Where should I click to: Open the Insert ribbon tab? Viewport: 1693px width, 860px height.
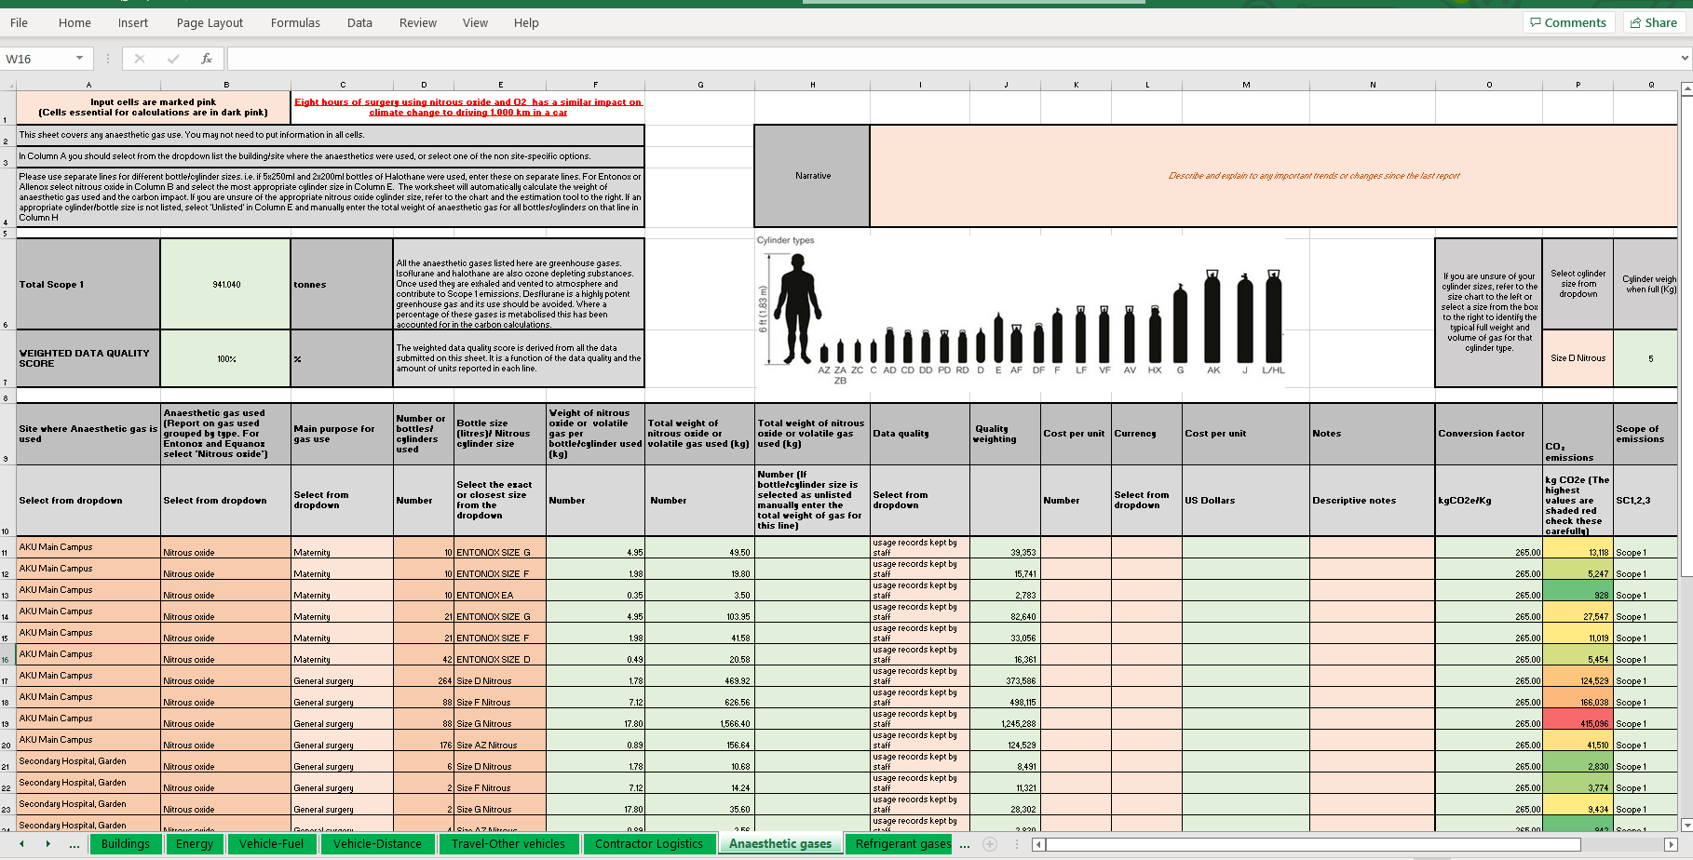point(132,22)
